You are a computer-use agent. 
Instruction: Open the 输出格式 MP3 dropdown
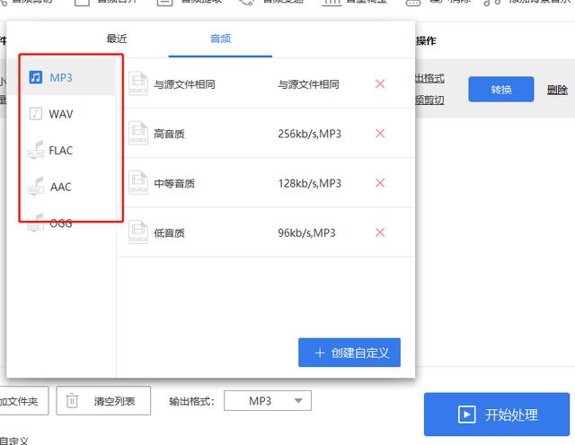pos(268,401)
